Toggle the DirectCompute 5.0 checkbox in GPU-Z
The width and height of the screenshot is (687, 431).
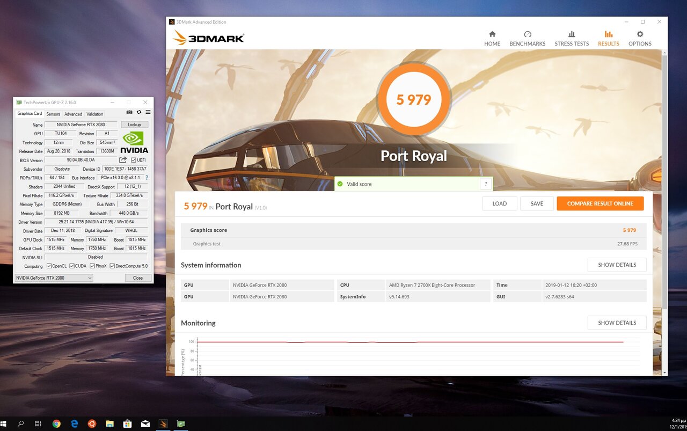(112, 266)
